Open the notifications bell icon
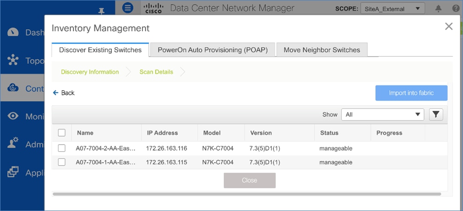463x211 pixels. click(x=439, y=9)
